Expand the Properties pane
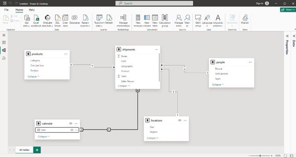This screenshot has width=296, height=158. pos(287,36)
